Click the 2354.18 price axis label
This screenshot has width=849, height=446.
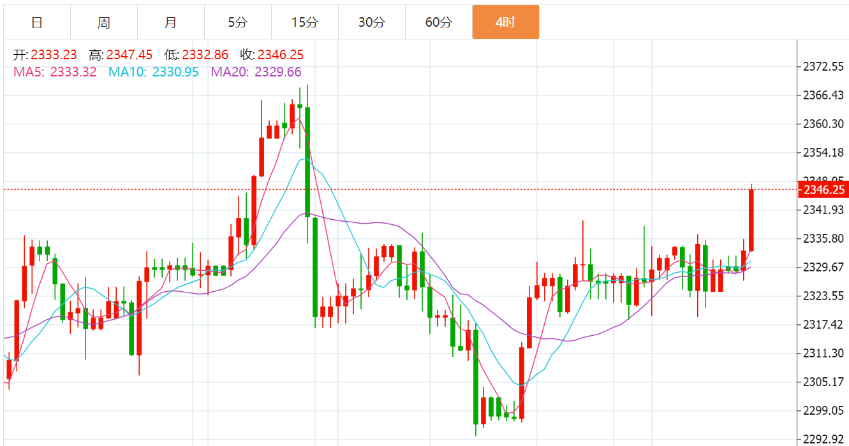click(x=823, y=152)
